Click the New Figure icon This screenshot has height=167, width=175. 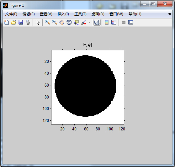(6, 22)
